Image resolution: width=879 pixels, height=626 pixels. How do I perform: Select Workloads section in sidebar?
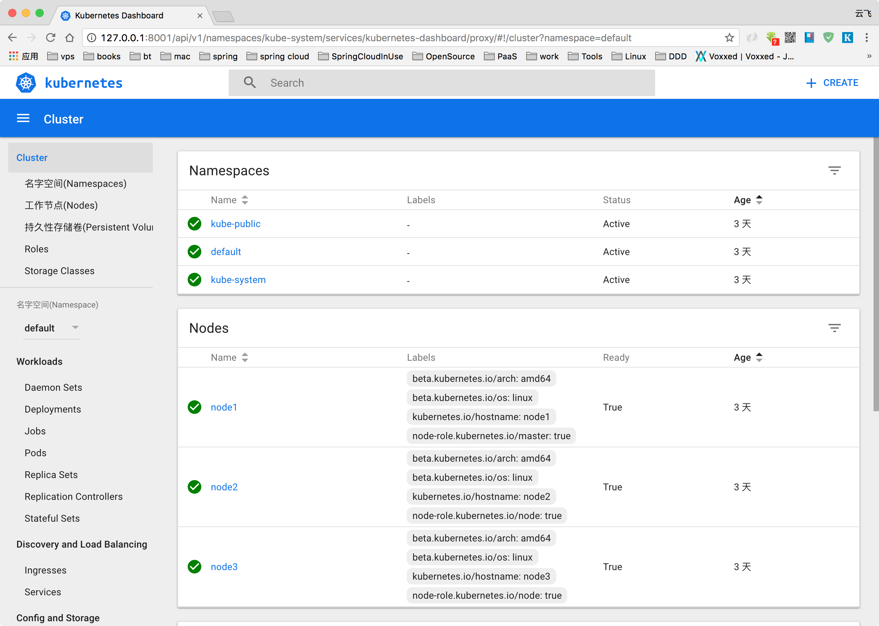coord(39,361)
